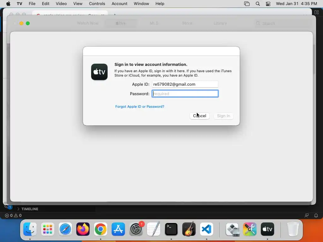This screenshot has height=242, width=323.
Task: Click the Apple ID email field
Action: coord(185,84)
